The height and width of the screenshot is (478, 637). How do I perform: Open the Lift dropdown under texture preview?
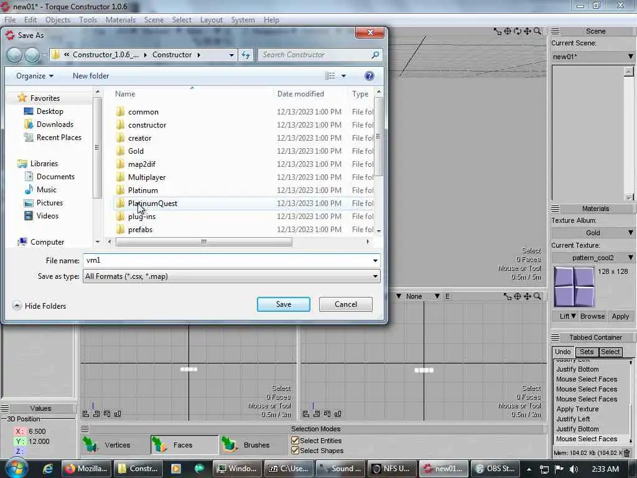pyautogui.click(x=567, y=316)
